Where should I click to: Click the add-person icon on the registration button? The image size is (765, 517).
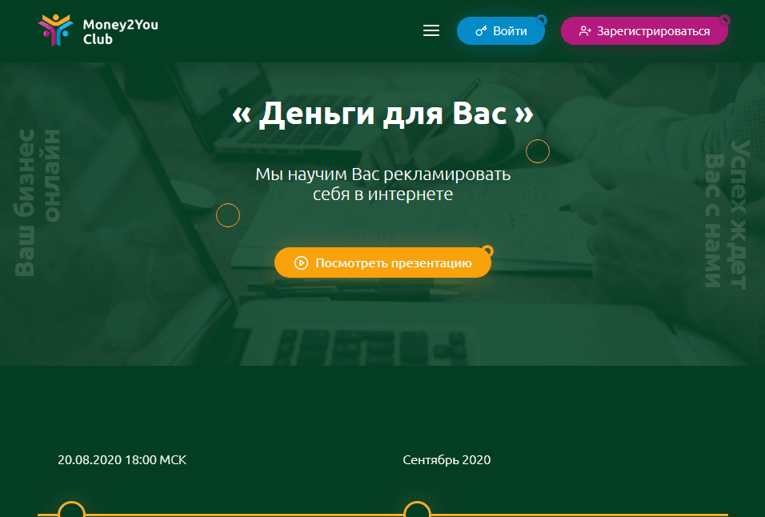(583, 30)
